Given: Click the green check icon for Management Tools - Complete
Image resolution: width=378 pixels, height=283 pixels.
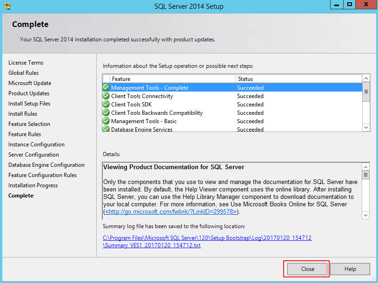Looking at the screenshot, I should (106, 87).
